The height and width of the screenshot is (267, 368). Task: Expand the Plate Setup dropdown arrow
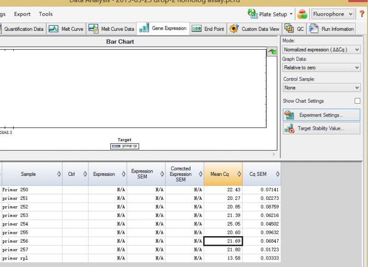[291, 14]
